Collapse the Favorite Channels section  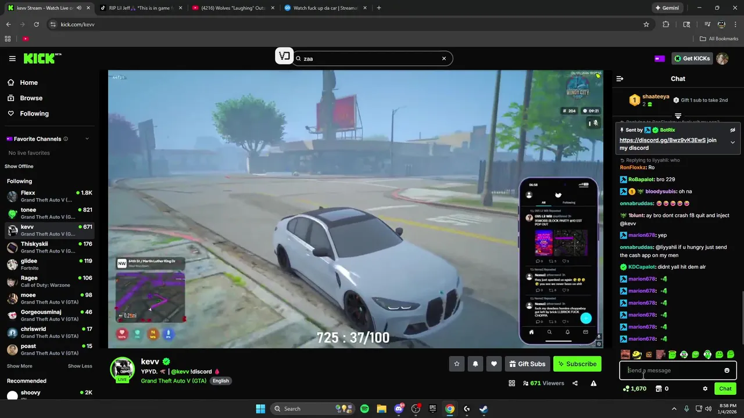87,139
